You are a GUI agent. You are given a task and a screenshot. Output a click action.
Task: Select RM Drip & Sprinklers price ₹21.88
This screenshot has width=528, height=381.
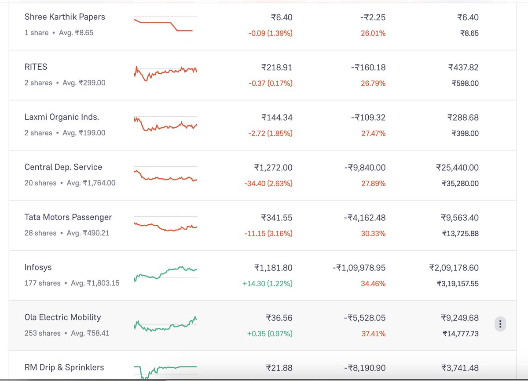pyautogui.click(x=279, y=368)
